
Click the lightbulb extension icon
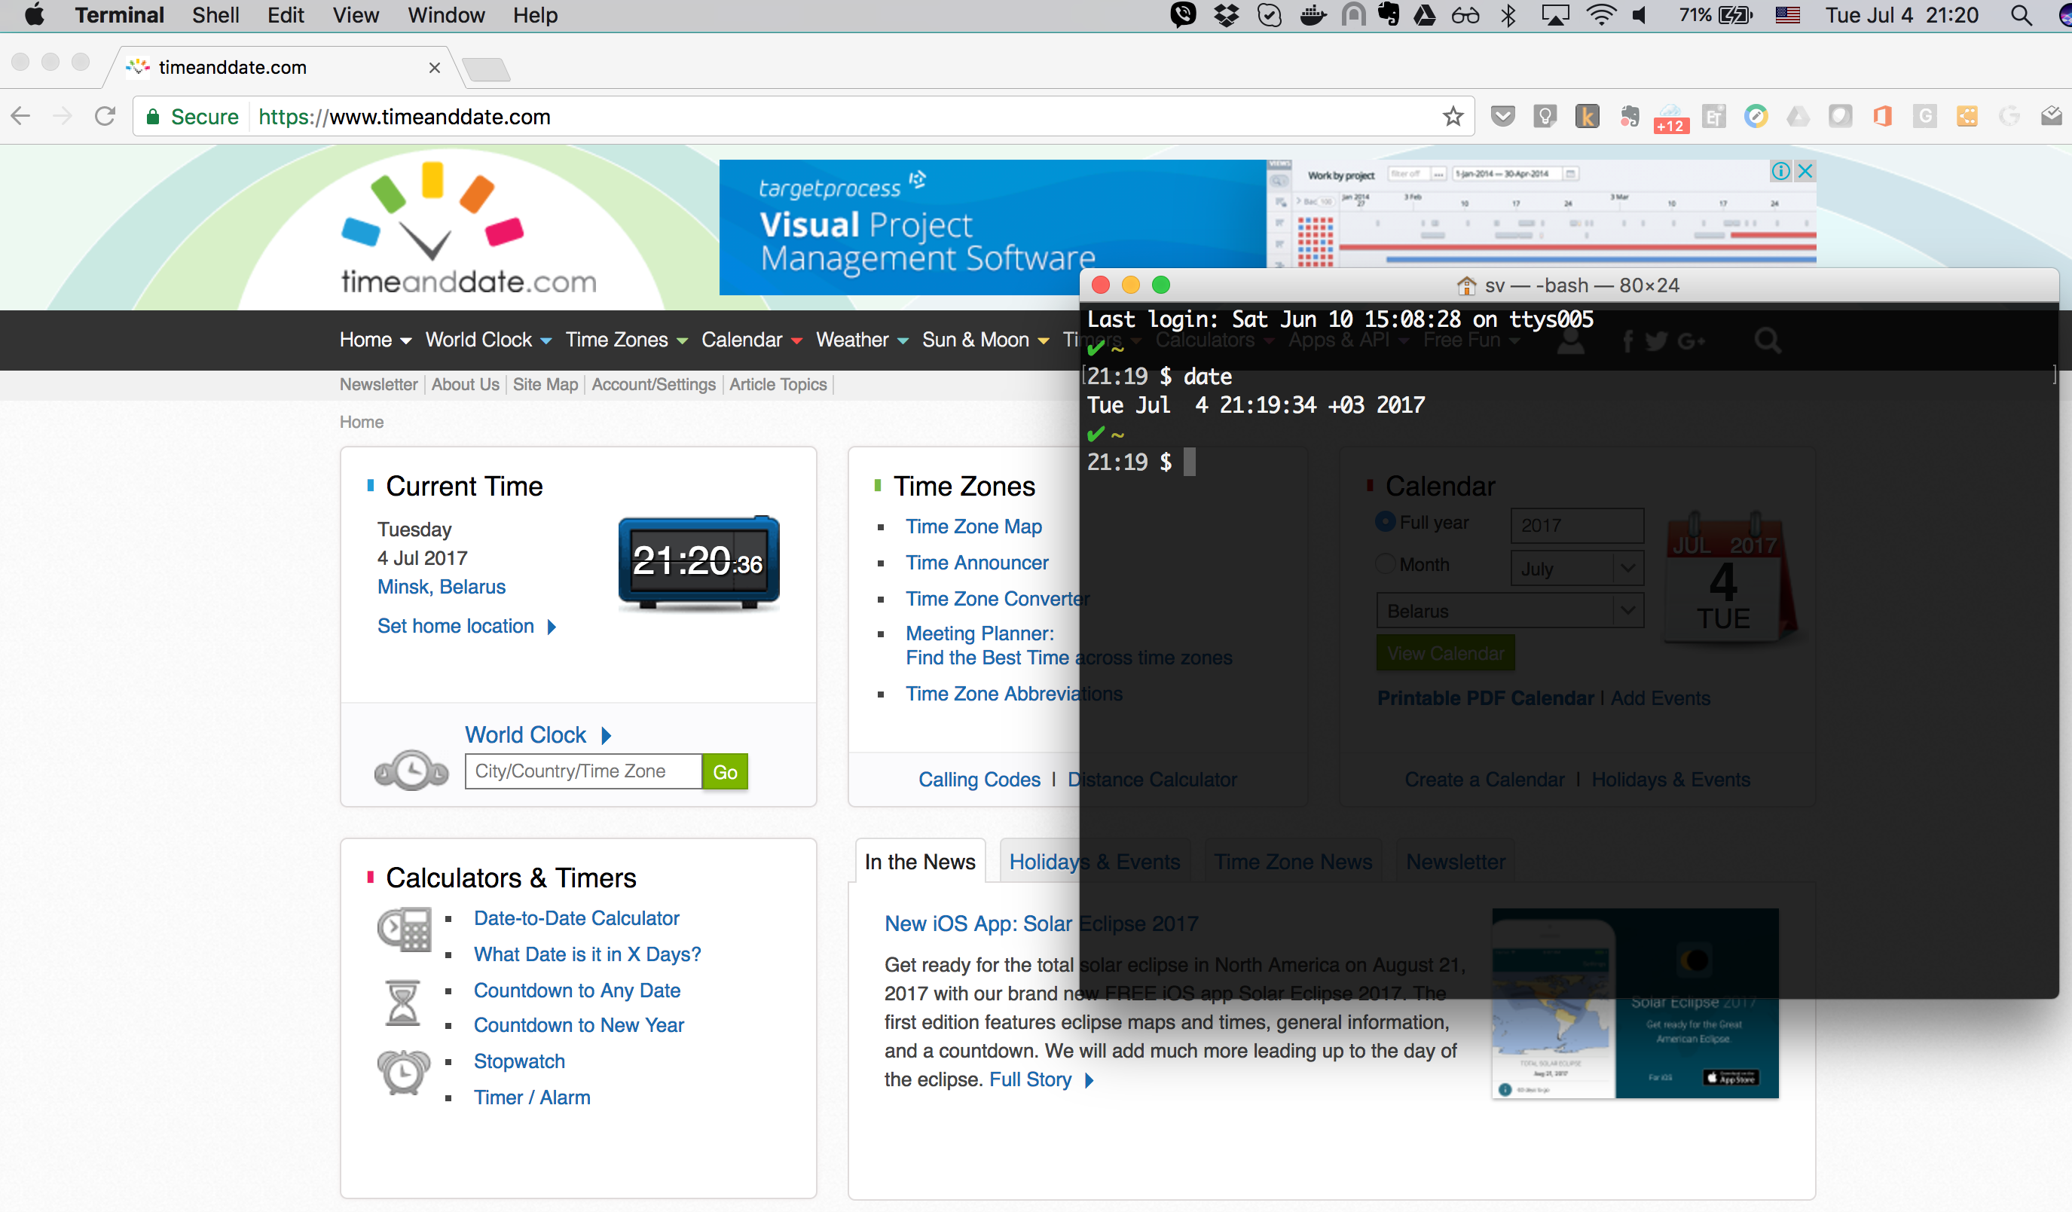pos(1545,117)
